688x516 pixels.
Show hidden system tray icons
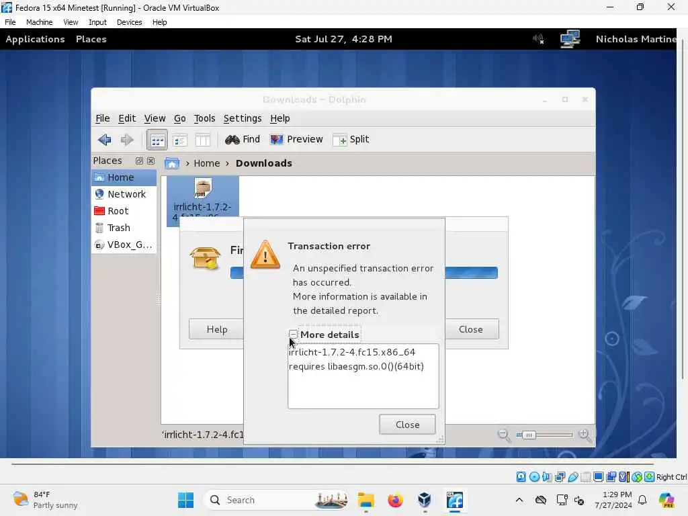[x=519, y=500]
